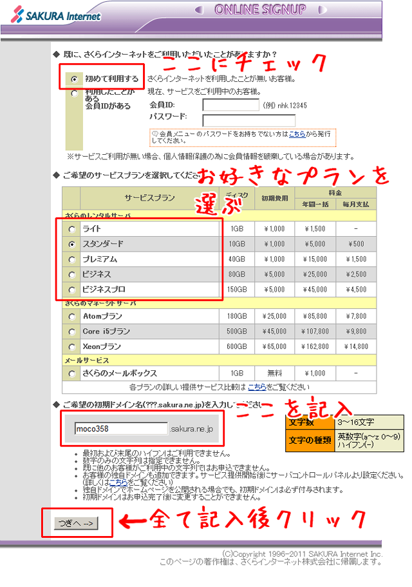Viewport: 412px width, 587px height.
Task: Open the こちら link about custom domains
Action: [x=118, y=483]
